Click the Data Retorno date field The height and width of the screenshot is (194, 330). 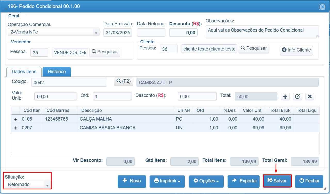(151, 32)
